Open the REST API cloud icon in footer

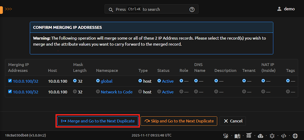click(x=260, y=136)
